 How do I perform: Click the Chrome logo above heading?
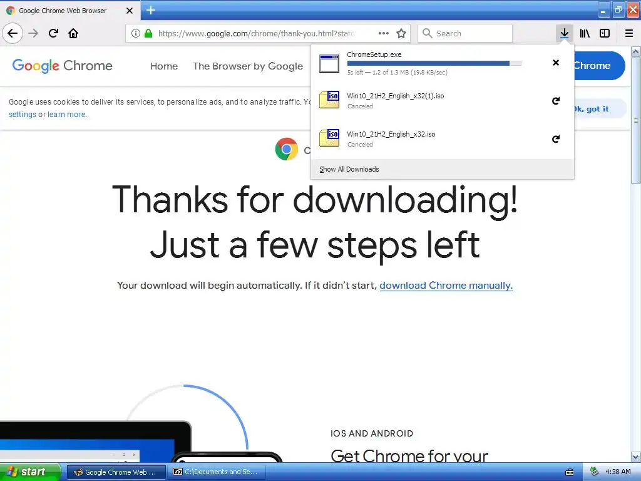287,149
